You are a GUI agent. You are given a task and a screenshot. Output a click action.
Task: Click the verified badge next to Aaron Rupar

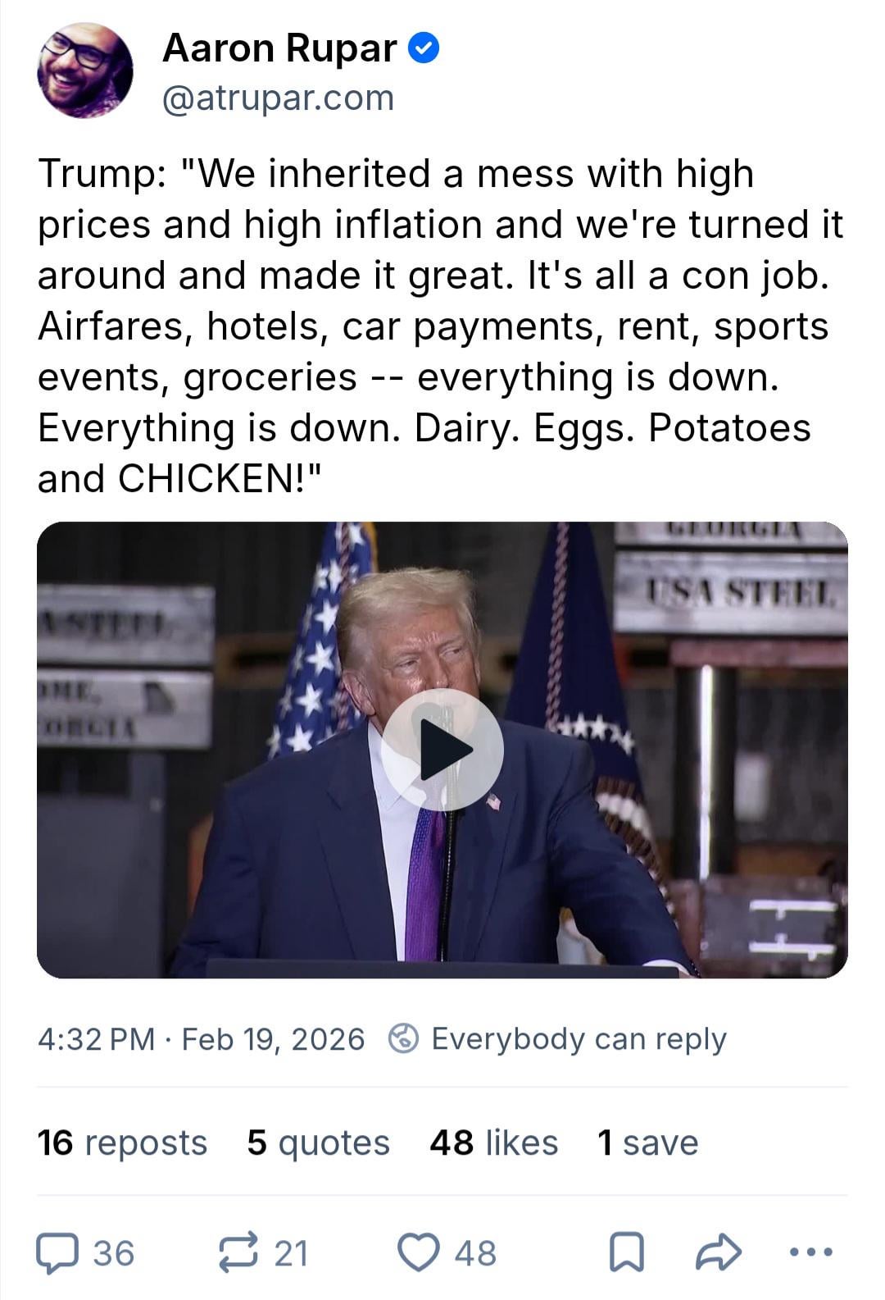[424, 48]
